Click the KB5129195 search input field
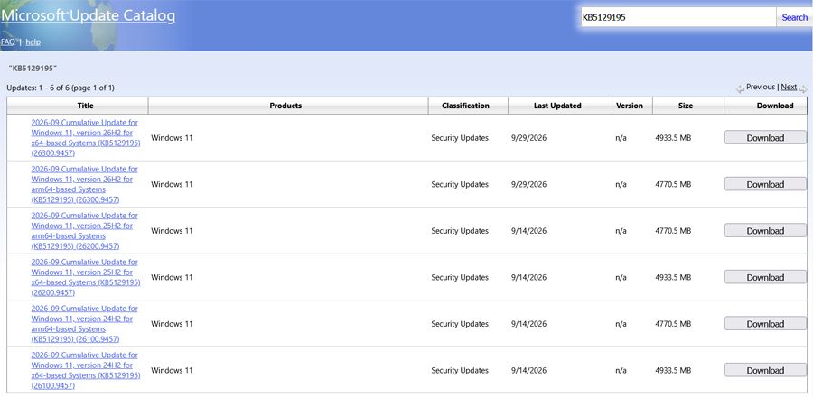813x397 pixels. click(x=678, y=17)
